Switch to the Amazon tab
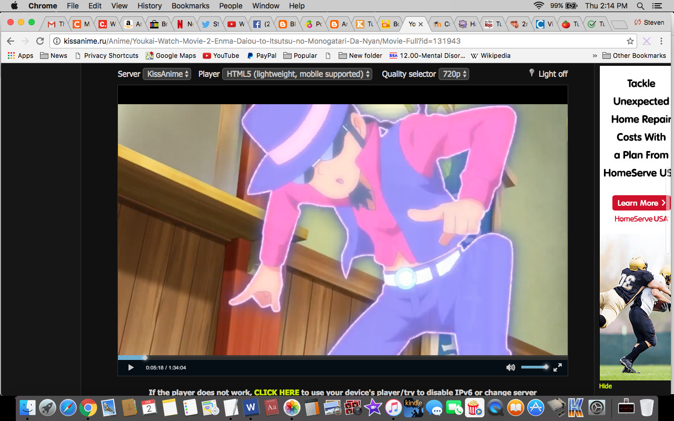The image size is (674, 421). (133, 24)
